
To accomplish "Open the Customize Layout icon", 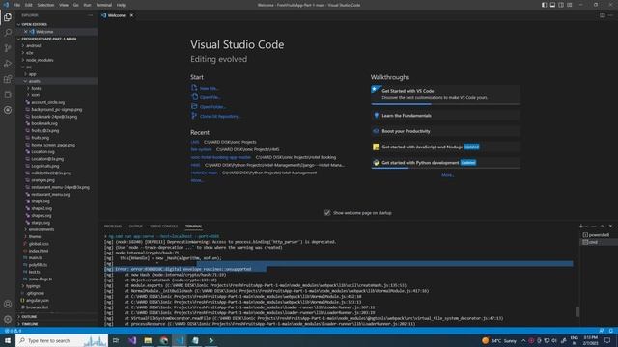I will [570, 5].
